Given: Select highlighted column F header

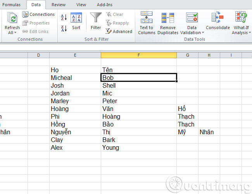Looking at the screenshot, I should pos(139,55).
